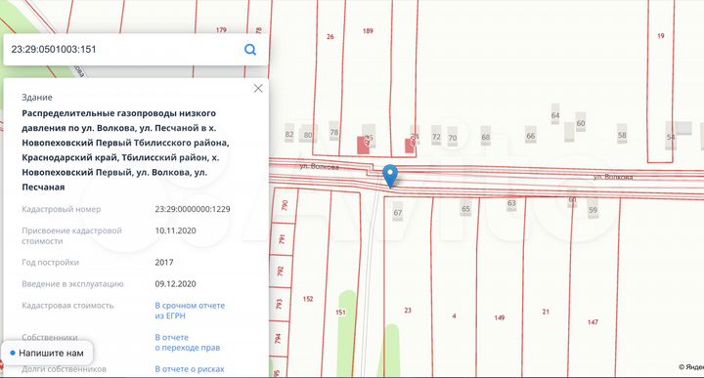Viewport: 704px width, 378px height.
Task: Open link 'В отчете о рисках'
Action: tap(190, 369)
